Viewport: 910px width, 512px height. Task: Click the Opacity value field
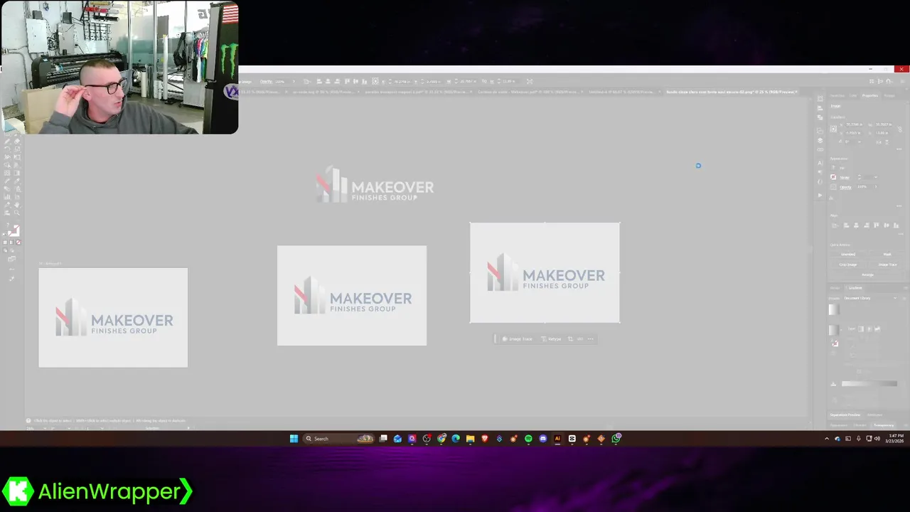click(x=862, y=186)
